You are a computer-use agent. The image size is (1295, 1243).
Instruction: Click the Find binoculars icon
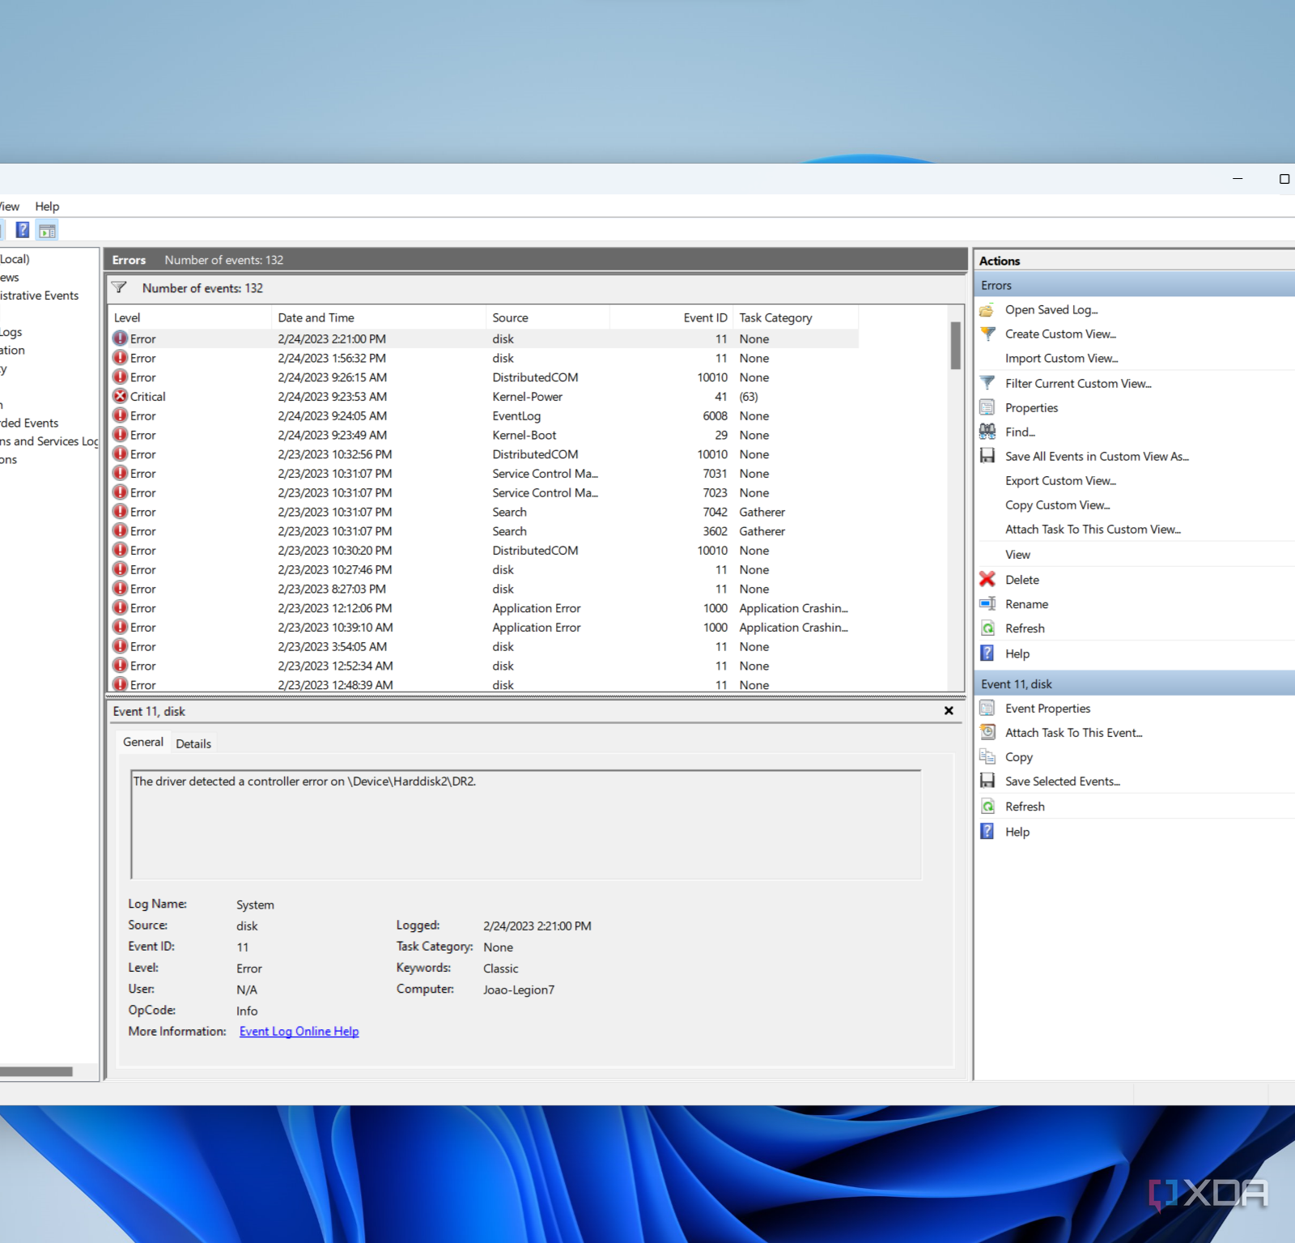click(x=987, y=432)
